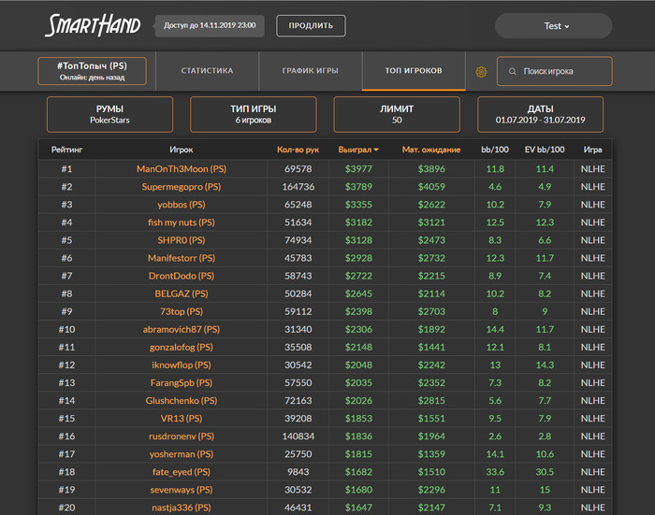Open player ManOnTh3Moon (PS) link
Image resolution: width=655 pixels, height=515 pixels.
[182, 169]
